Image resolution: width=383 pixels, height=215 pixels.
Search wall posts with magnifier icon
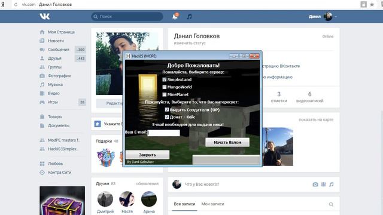click(331, 204)
